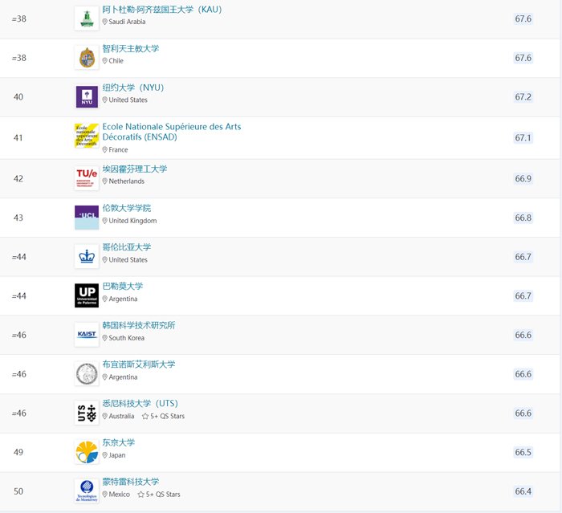This screenshot has height=513, width=562.
Task: Open the 哥伦比亚大学 link
Action: [127, 247]
